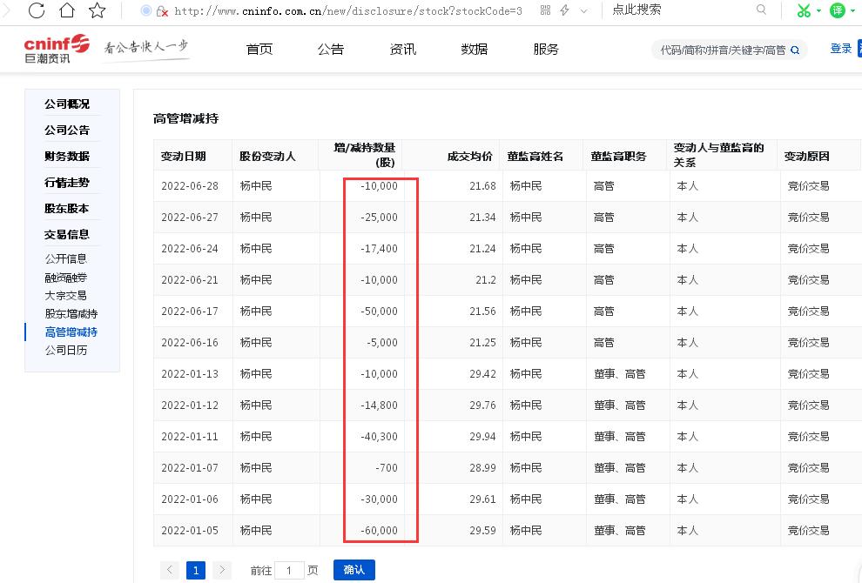Bookmark the page via the star icon
862x583 pixels.
click(x=97, y=10)
